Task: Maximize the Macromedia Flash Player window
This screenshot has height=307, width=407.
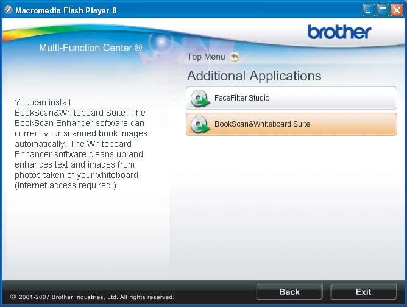Action: (x=383, y=10)
